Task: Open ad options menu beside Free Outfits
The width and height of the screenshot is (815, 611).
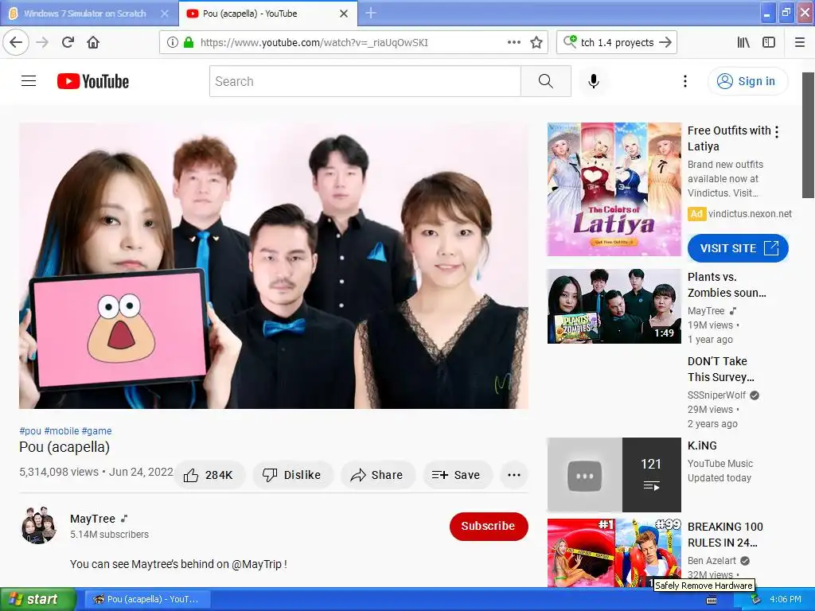Action: (x=777, y=132)
